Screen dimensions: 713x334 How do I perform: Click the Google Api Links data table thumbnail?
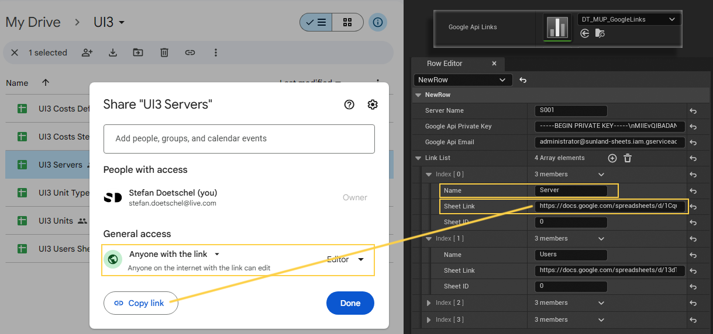point(557,27)
